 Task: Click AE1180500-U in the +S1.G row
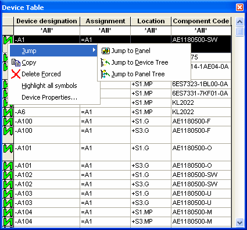coord(192,193)
